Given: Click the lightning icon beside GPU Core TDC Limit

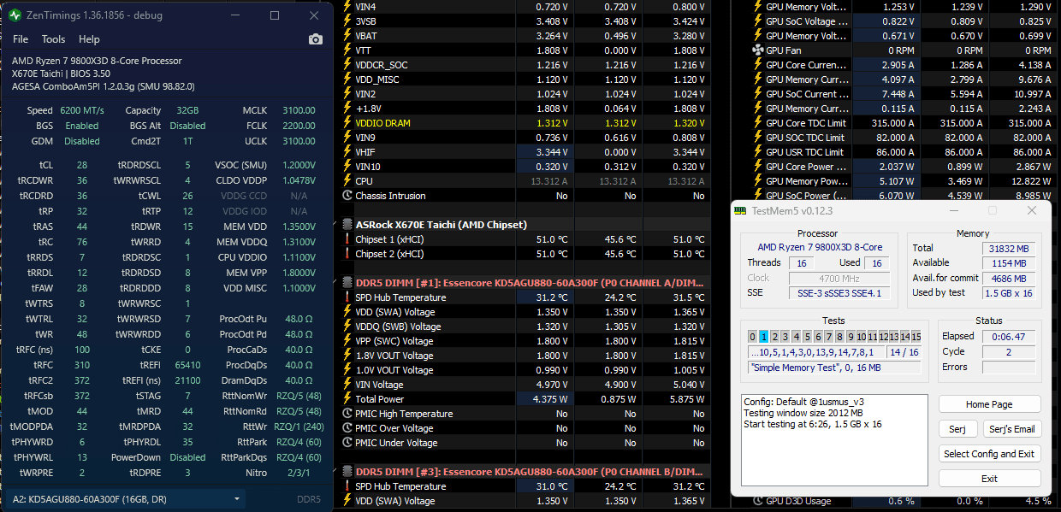Looking at the screenshot, I should pyautogui.click(x=757, y=123).
